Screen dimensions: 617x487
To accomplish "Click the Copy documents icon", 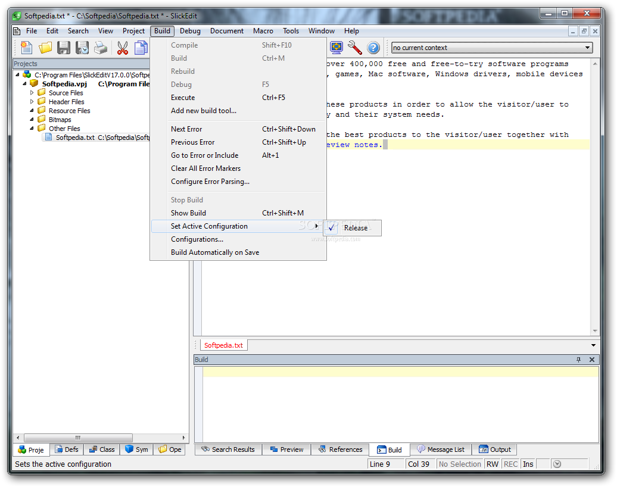I will point(141,48).
